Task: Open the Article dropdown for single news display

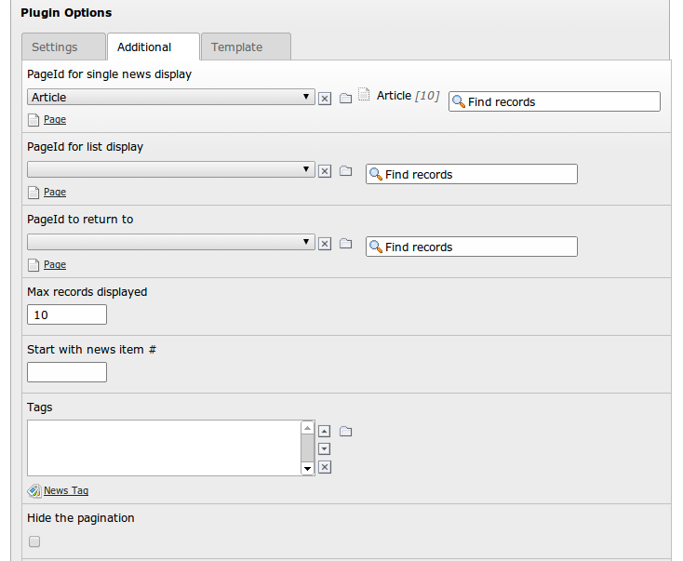Action: point(171,97)
